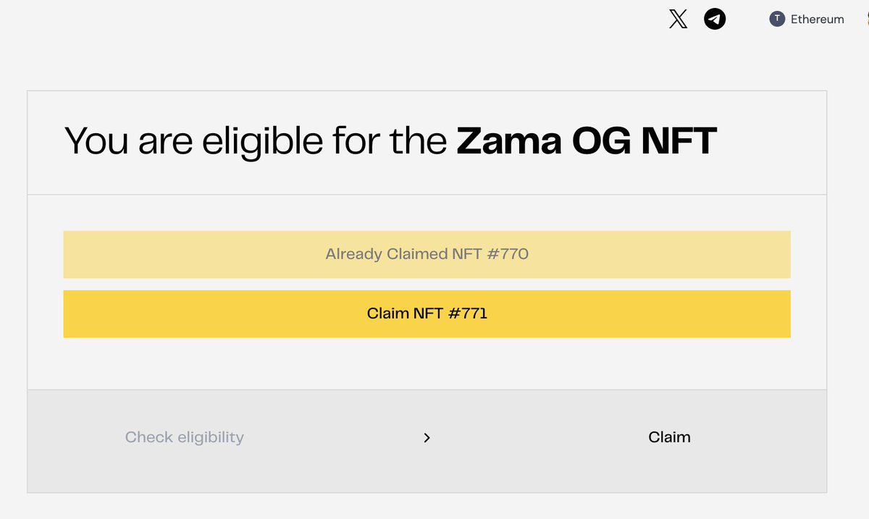This screenshot has width=869, height=519.
Task: Click the word "eligible" in the heading
Action: tap(263, 141)
